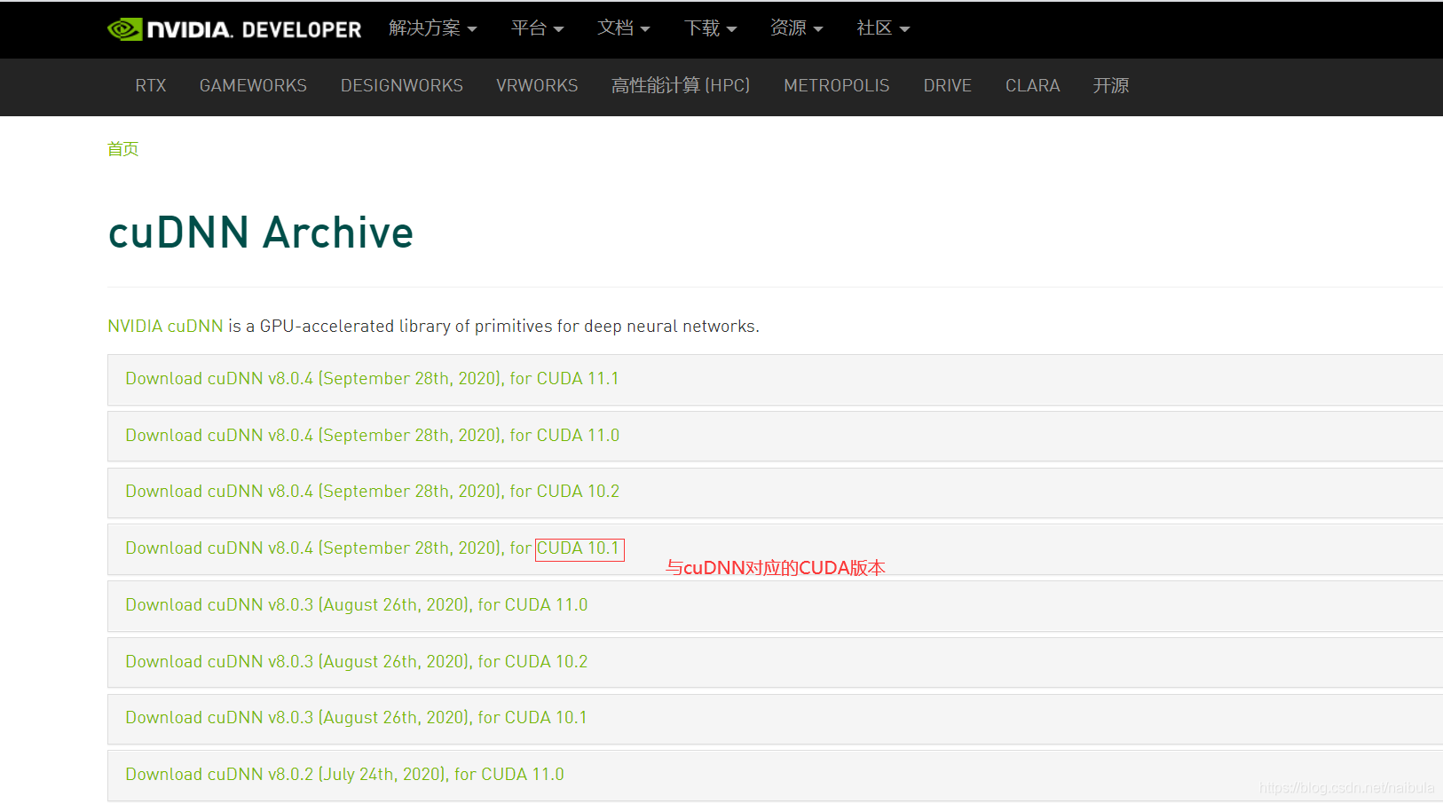
Task: Click the NVIDIA Developer logo
Action: (x=234, y=29)
